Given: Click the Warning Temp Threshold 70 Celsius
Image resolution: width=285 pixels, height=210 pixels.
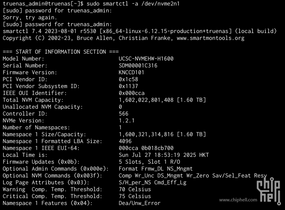Looking at the screenshot, I should point(135,189).
